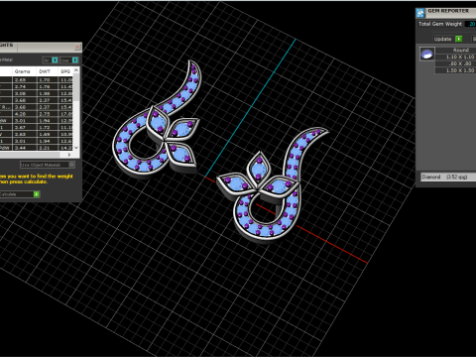Image resolution: width=476 pixels, height=357 pixels.
Task: Click the 2.21 DWT cell
Action: tap(48, 148)
